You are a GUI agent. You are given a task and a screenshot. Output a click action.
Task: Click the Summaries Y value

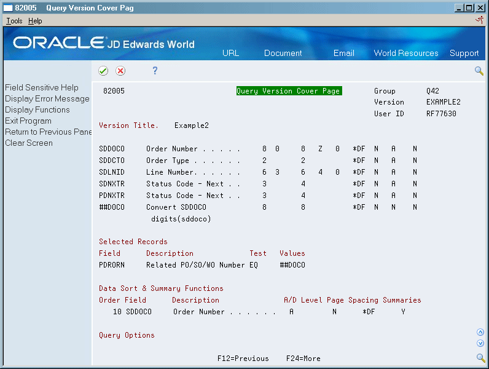(403, 312)
